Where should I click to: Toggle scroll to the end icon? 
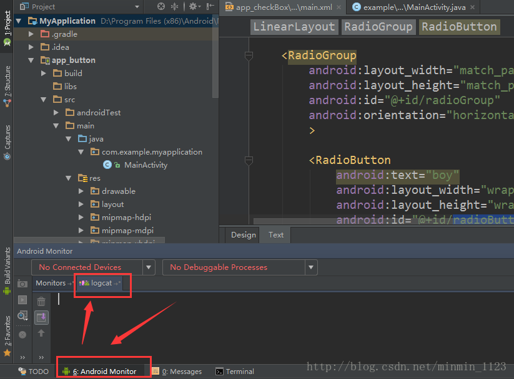coord(41,317)
